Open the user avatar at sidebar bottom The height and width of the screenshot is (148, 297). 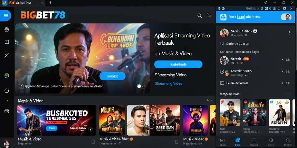(x=7, y=143)
